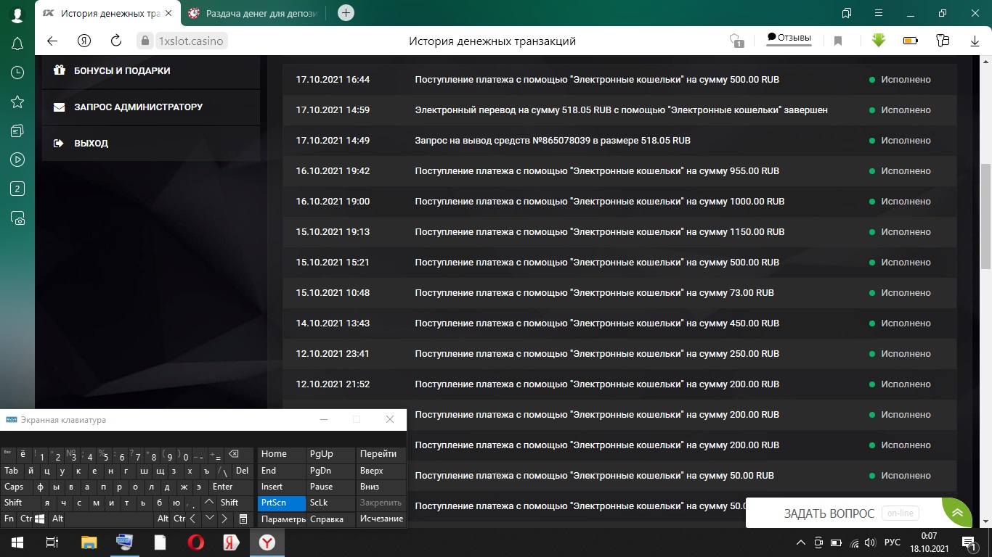Click the screenshot camera icon in the sidebar
The image size is (992, 557).
point(17,218)
